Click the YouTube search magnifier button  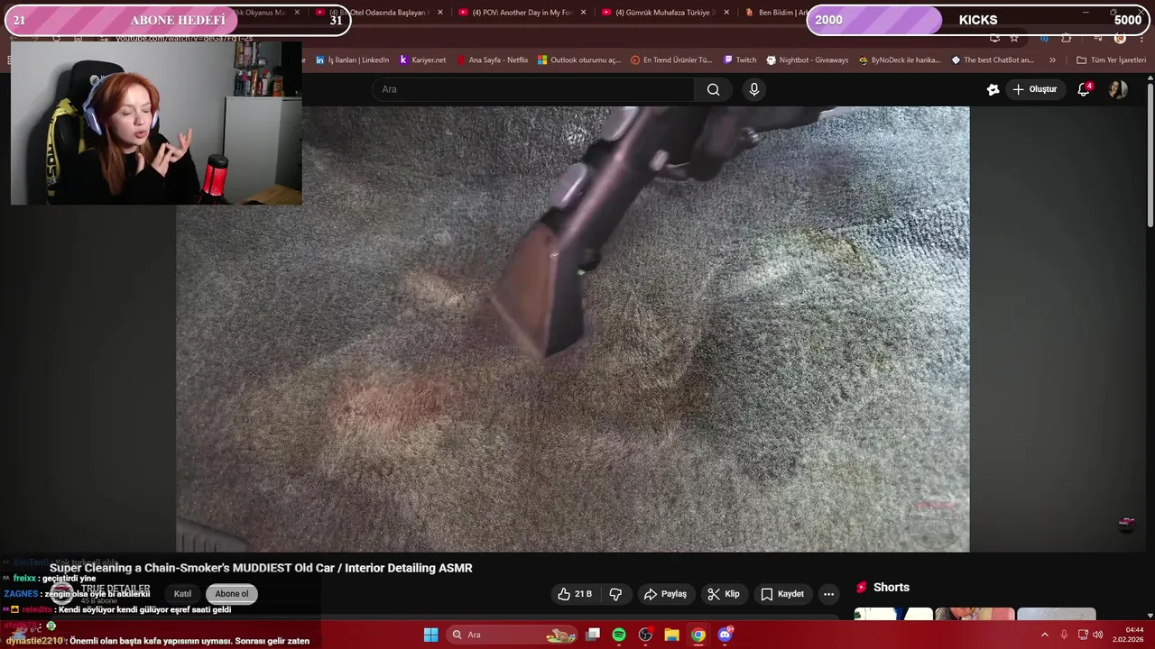coord(713,89)
